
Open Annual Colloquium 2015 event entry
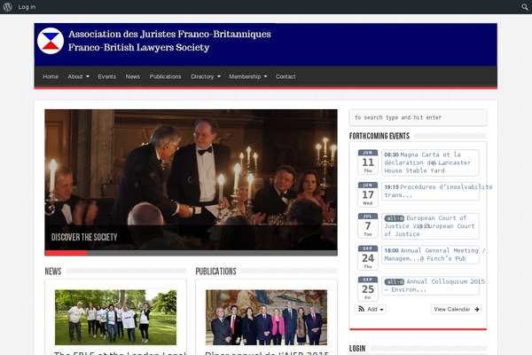pyautogui.click(x=430, y=286)
